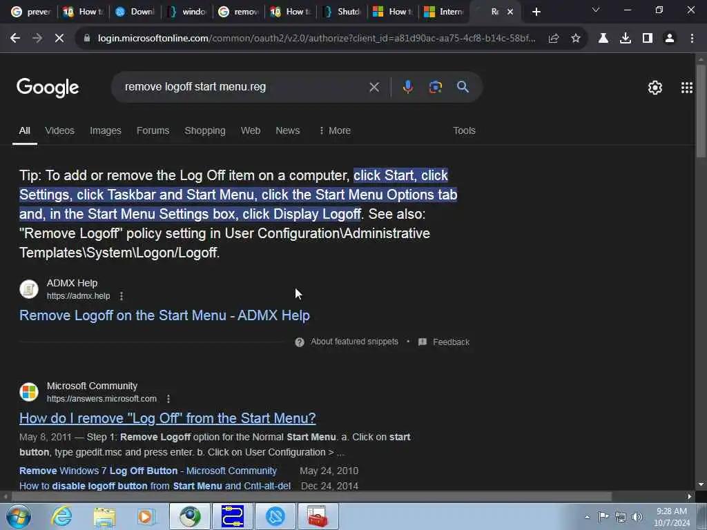Viewport: 707px width, 530px height.
Task: Search by voice microphone icon
Action: (407, 87)
